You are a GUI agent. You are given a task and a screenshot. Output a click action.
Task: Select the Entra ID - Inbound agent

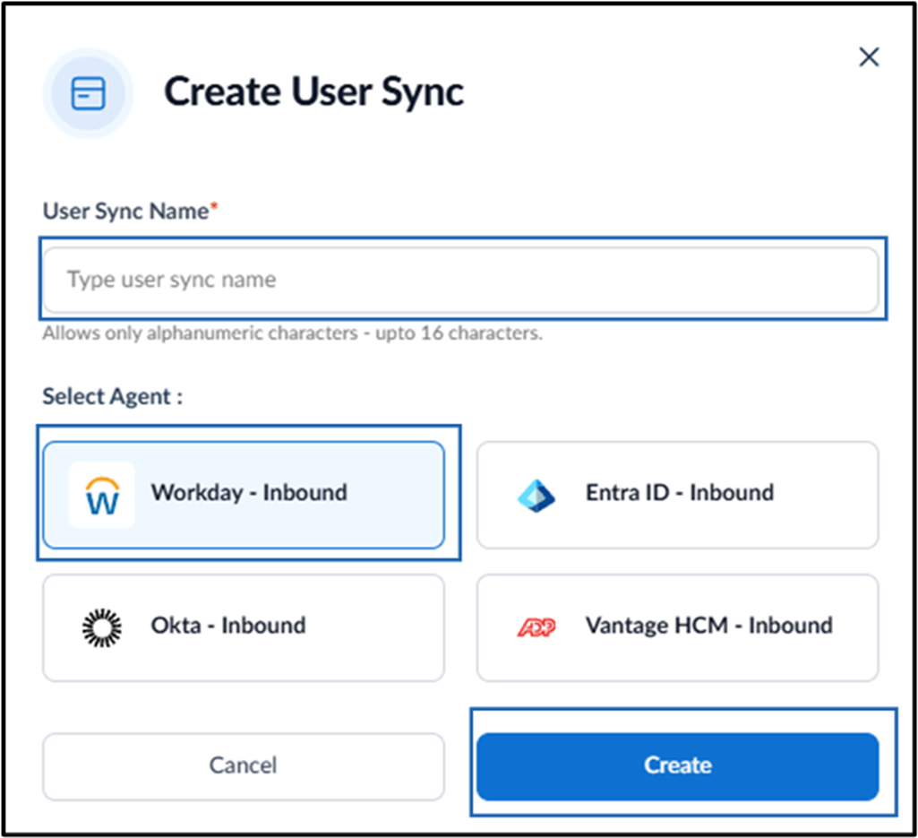coord(677,495)
